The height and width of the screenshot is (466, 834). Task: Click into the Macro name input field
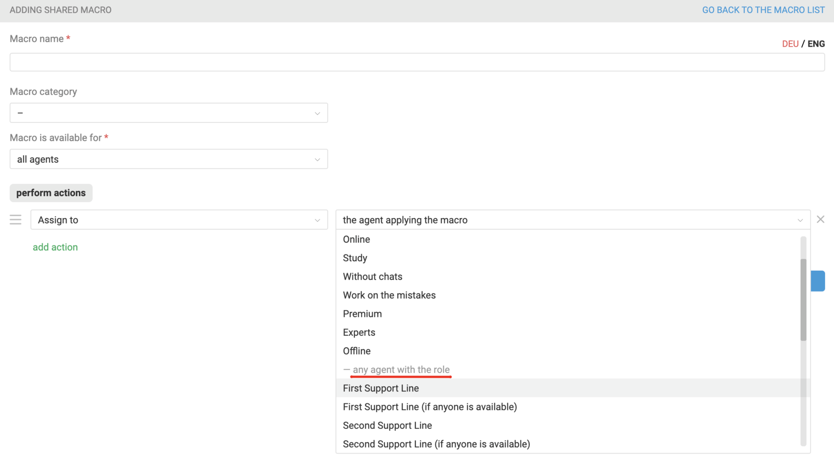[417, 62]
